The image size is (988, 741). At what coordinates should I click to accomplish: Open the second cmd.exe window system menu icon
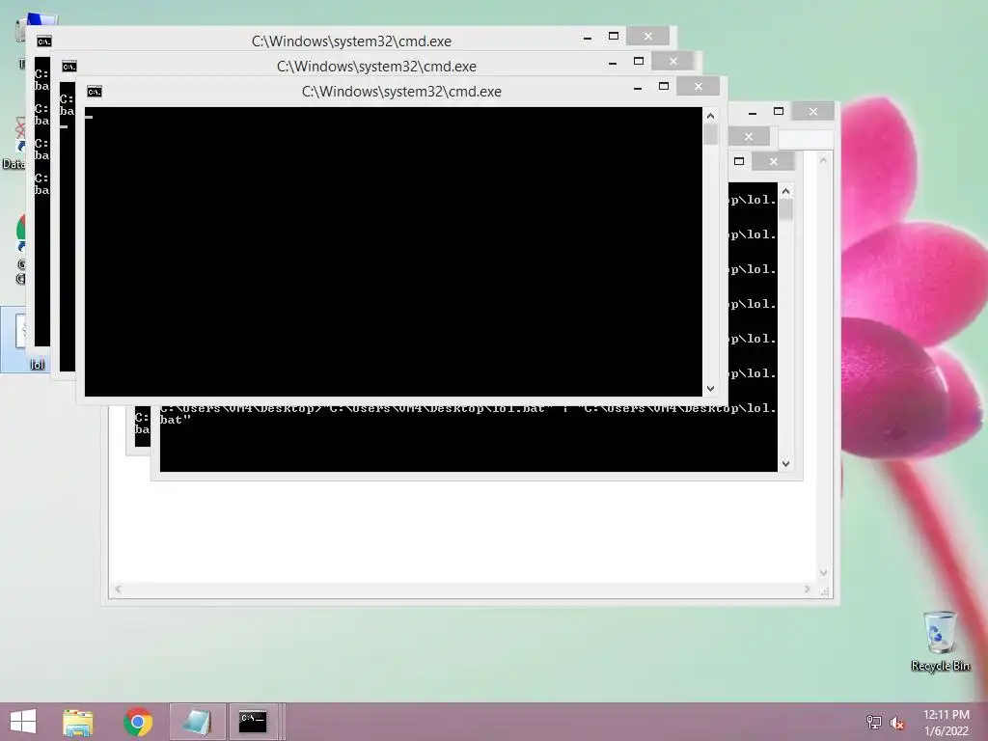(69, 67)
